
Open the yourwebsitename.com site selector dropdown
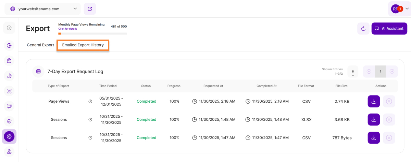tap(42, 9)
